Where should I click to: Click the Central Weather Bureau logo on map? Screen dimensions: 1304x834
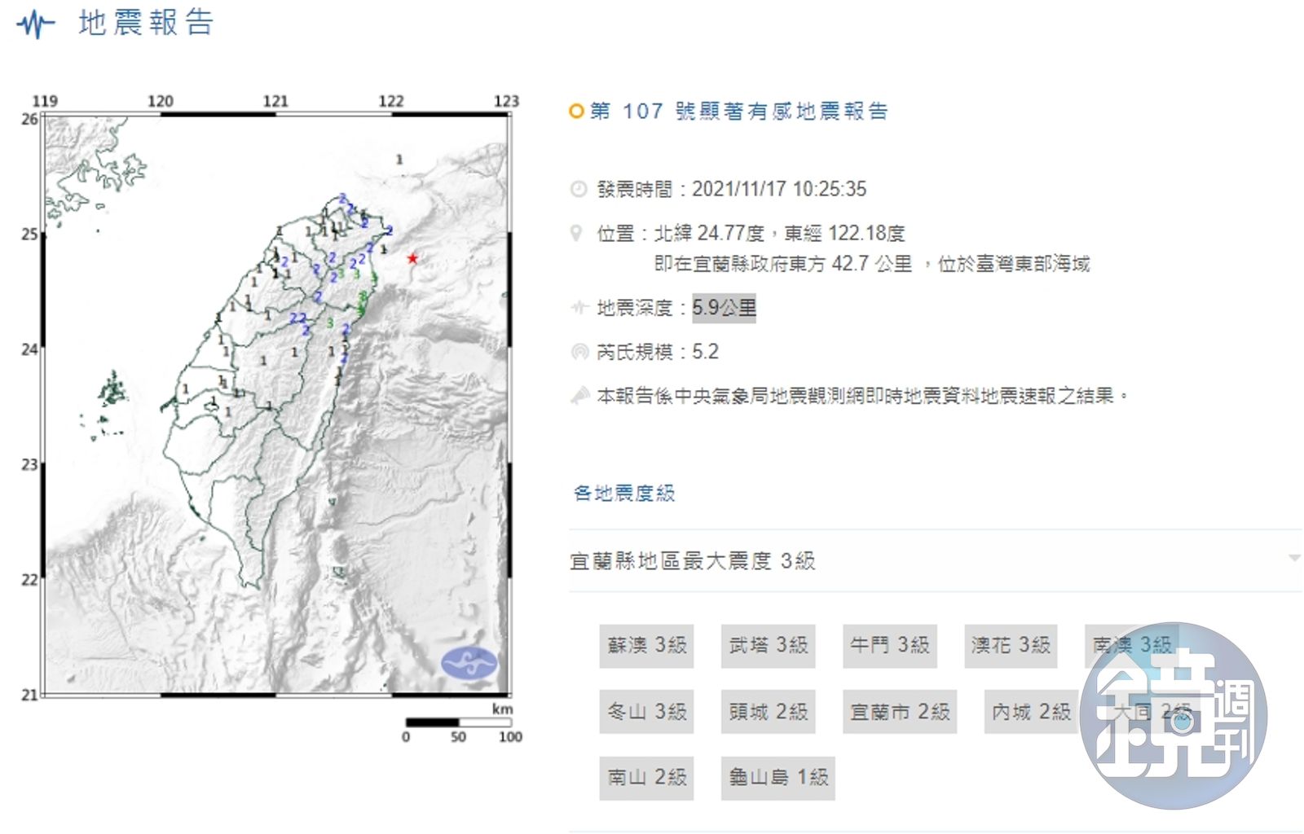469,662
